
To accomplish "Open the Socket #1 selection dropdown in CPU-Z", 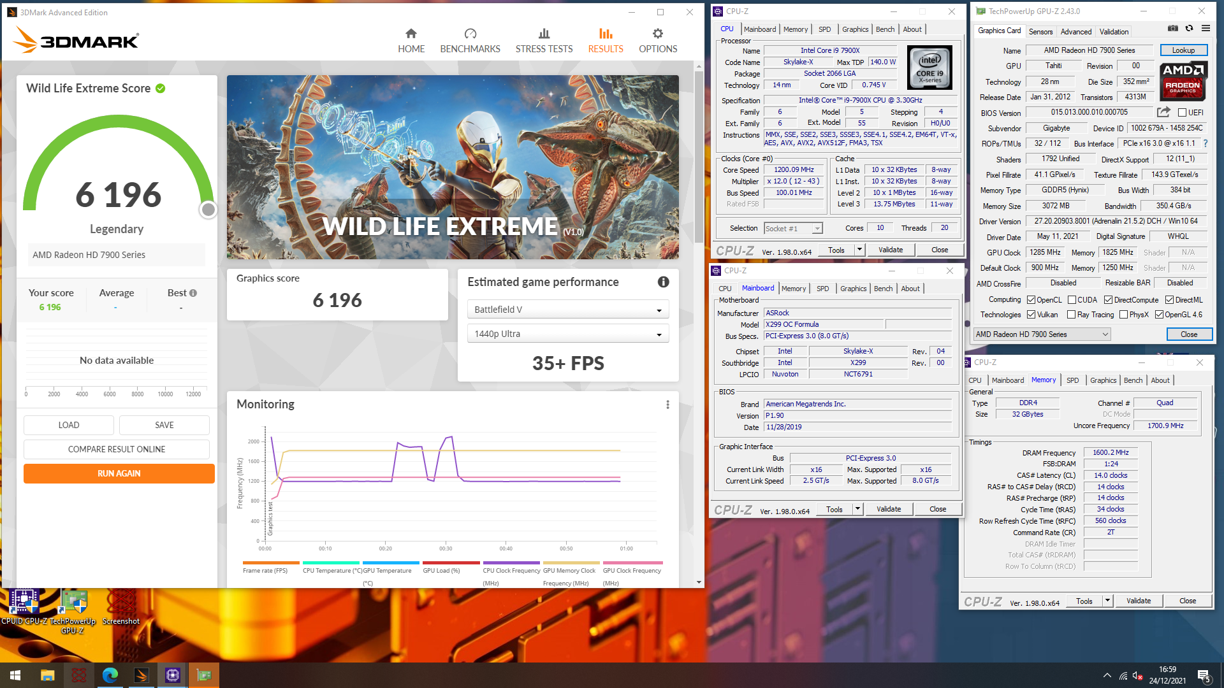I will pos(793,228).
